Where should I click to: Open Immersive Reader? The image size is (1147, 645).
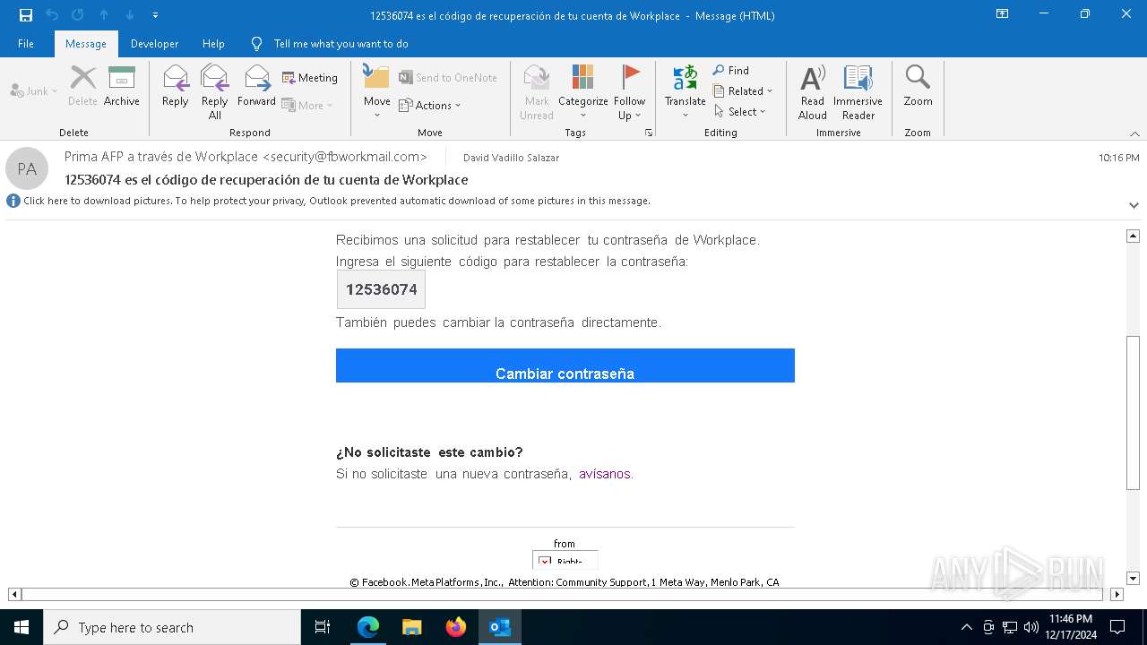point(858,92)
